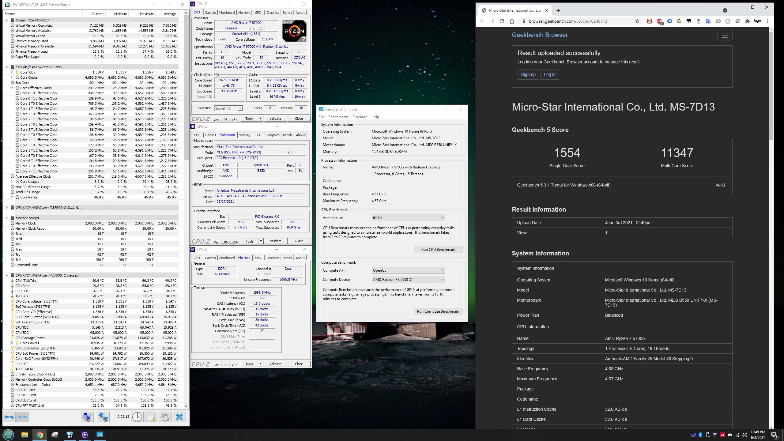Viewport: 784px width, 441px height.
Task: Open Tools dropdown arrow in top CPU-Z
Action: pyautogui.click(x=260, y=119)
